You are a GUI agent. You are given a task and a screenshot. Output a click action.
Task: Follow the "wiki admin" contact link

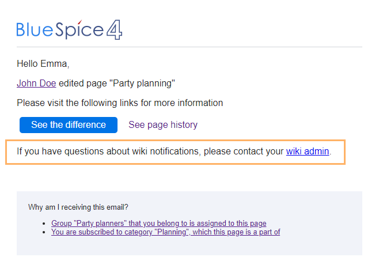point(308,152)
